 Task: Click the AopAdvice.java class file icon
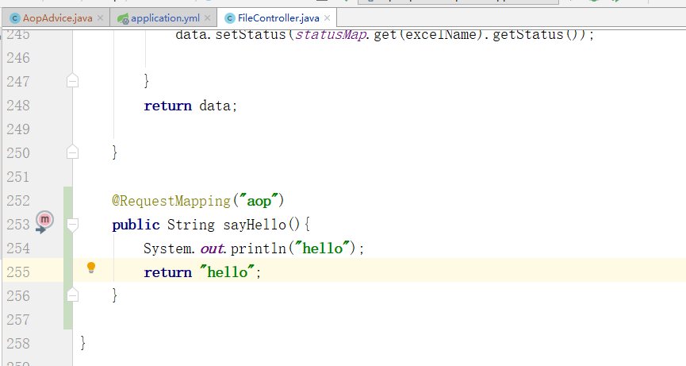(14, 17)
